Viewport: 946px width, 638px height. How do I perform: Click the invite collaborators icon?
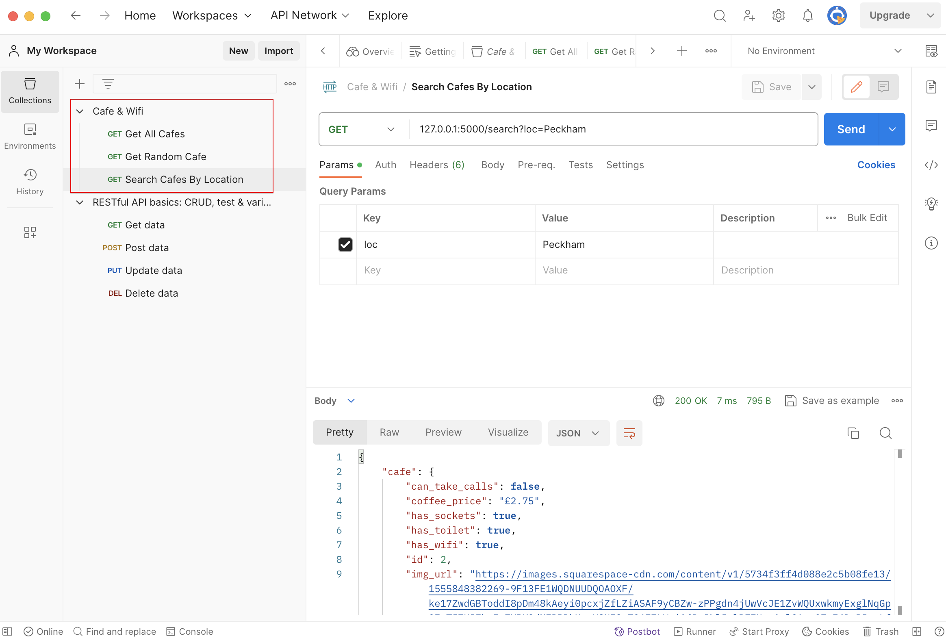coord(749,15)
